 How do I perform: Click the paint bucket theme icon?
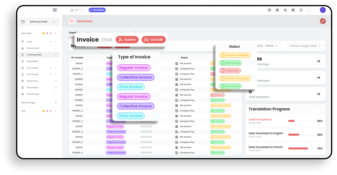pos(285,10)
